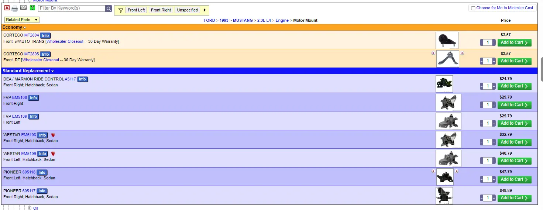Click the magnifying glass search button
543x210 pixels.
coord(109,8)
